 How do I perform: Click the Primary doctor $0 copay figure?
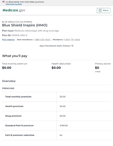(97, 68)
